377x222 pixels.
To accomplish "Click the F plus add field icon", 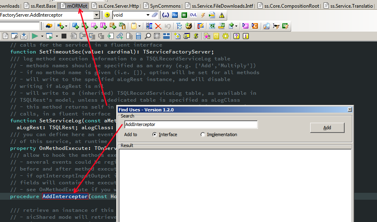I will pyautogui.click(x=75, y=26).
